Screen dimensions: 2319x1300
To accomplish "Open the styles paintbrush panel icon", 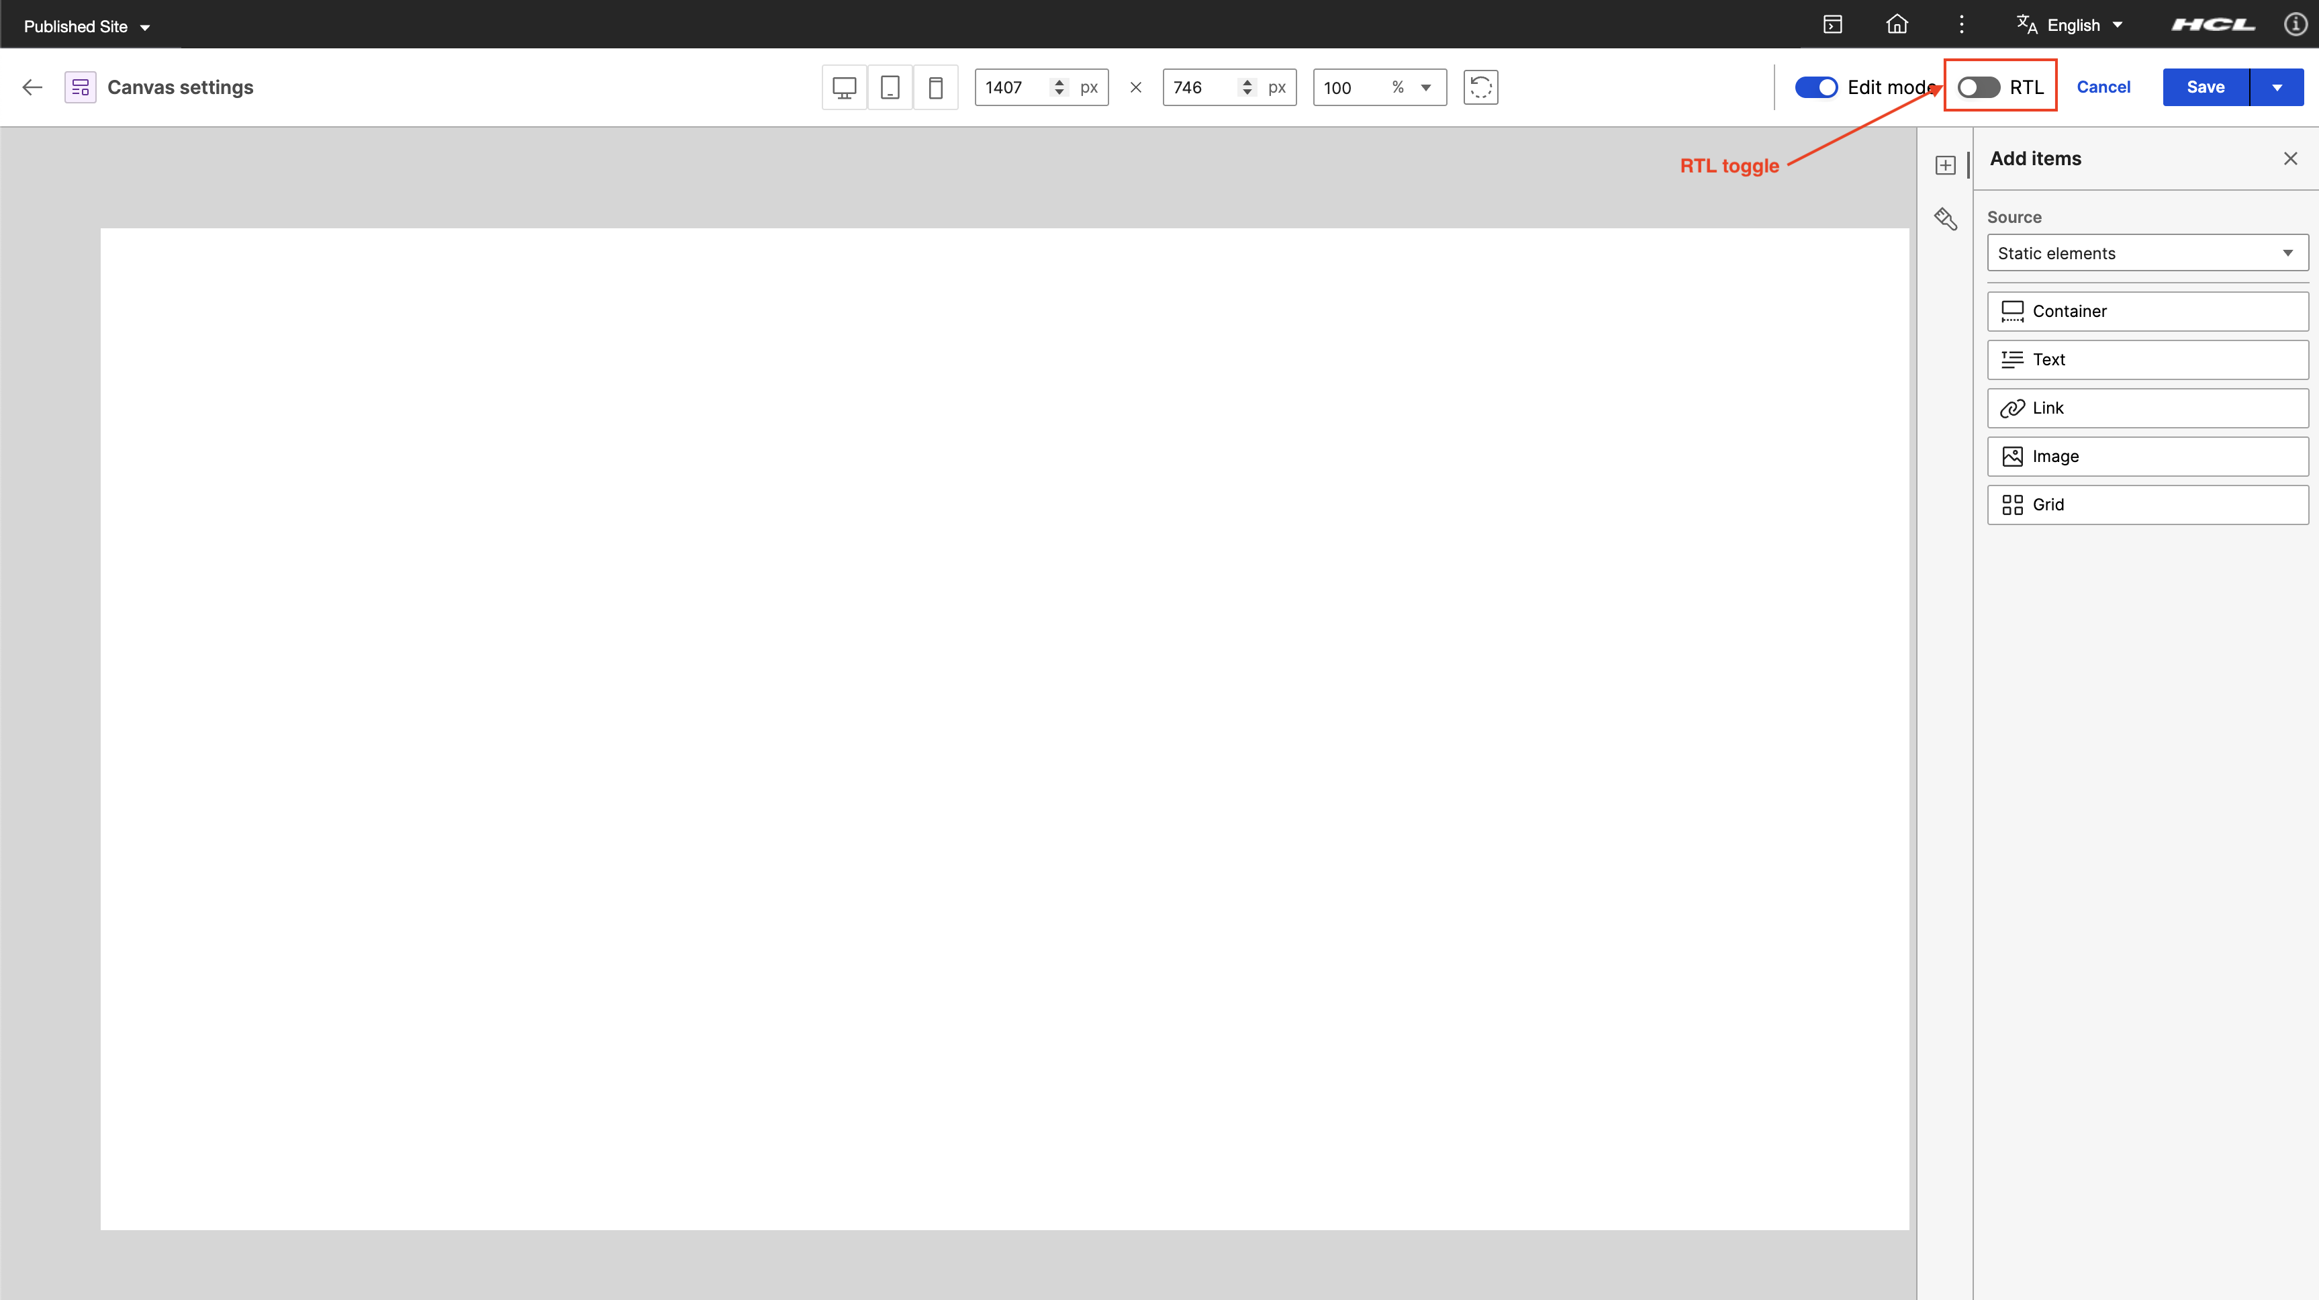I will [1946, 219].
